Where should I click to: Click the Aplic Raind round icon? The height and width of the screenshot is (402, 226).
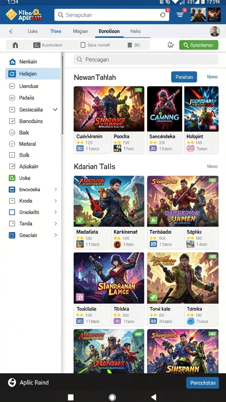point(12,382)
